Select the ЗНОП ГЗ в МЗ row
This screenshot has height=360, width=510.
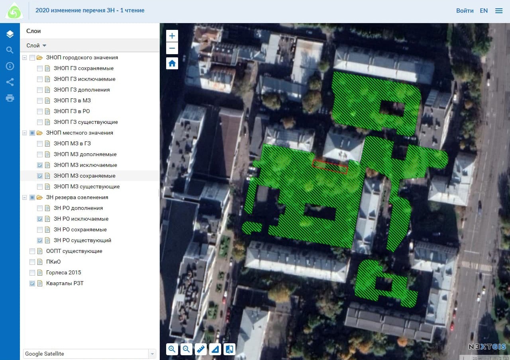(x=90, y=101)
